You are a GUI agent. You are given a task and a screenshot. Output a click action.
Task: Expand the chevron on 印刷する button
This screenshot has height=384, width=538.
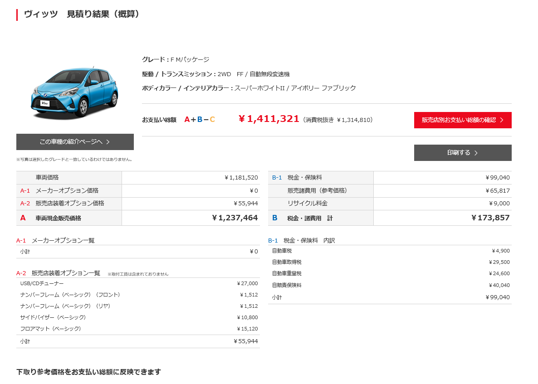click(476, 153)
